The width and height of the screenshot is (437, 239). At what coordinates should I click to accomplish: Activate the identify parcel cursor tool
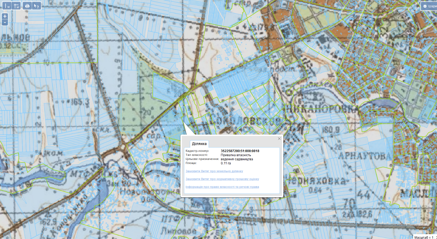[x=37, y=6]
